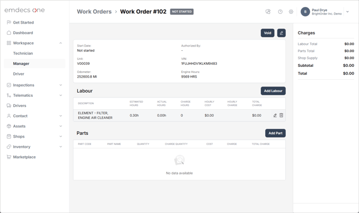Select Manager workspace
The width and height of the screenshot is (359, 213).
tap(34, 64)
